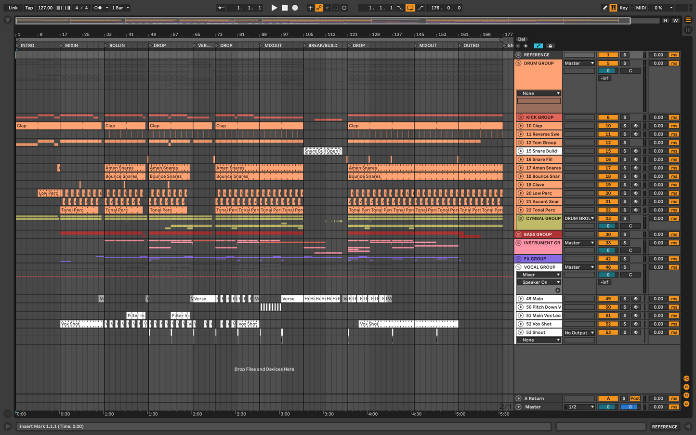Viewport: 696px width, 435px height.
Task: Click the Tap tempo button
Action: pos(29,8)
